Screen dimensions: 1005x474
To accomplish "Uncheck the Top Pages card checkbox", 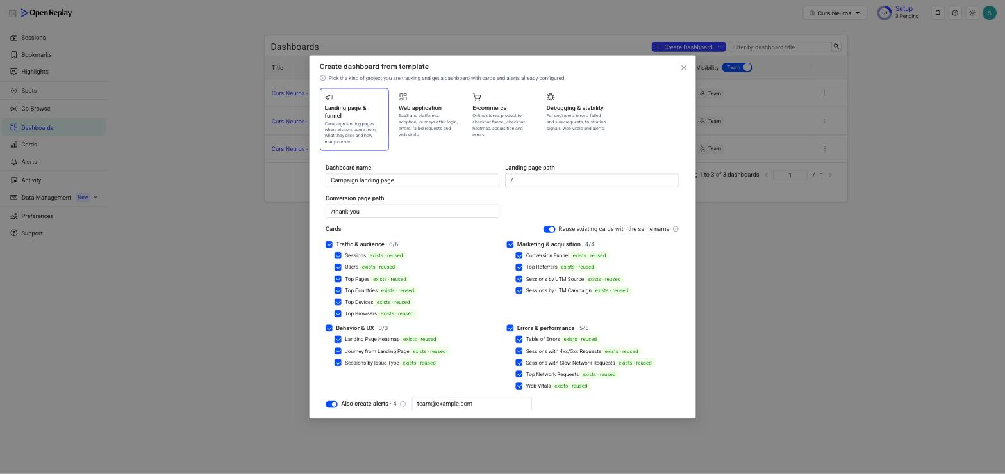I will 338,279.
